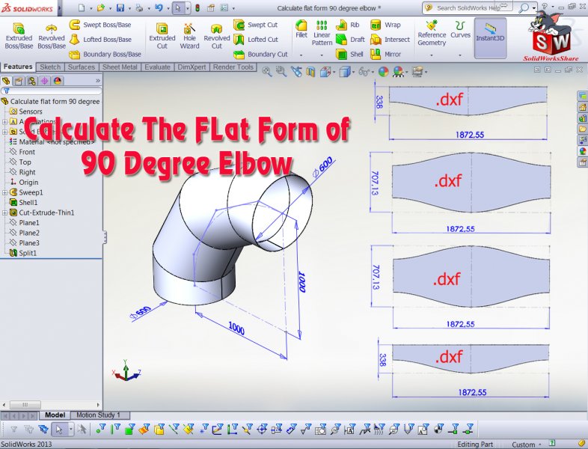Expand the Cut-Extrude-Thin1 feature node
The height and width of the screenshot is (449, 588).
4,213
